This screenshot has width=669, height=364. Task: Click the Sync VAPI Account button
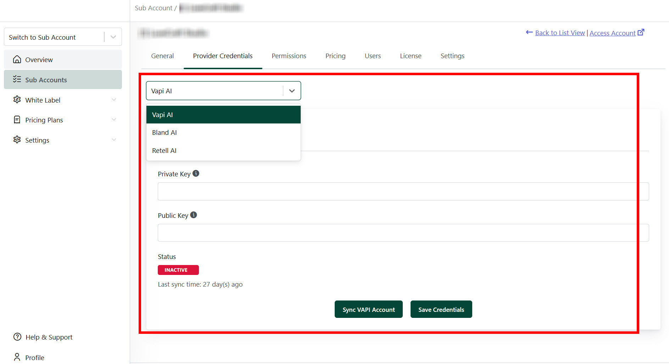tap(369, 309)
